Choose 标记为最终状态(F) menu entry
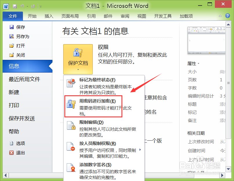This screenshot has height=181, width=234. point(104,86)
